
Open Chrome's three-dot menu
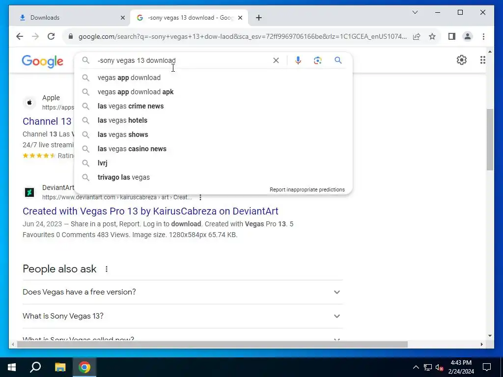pos(483,36)
